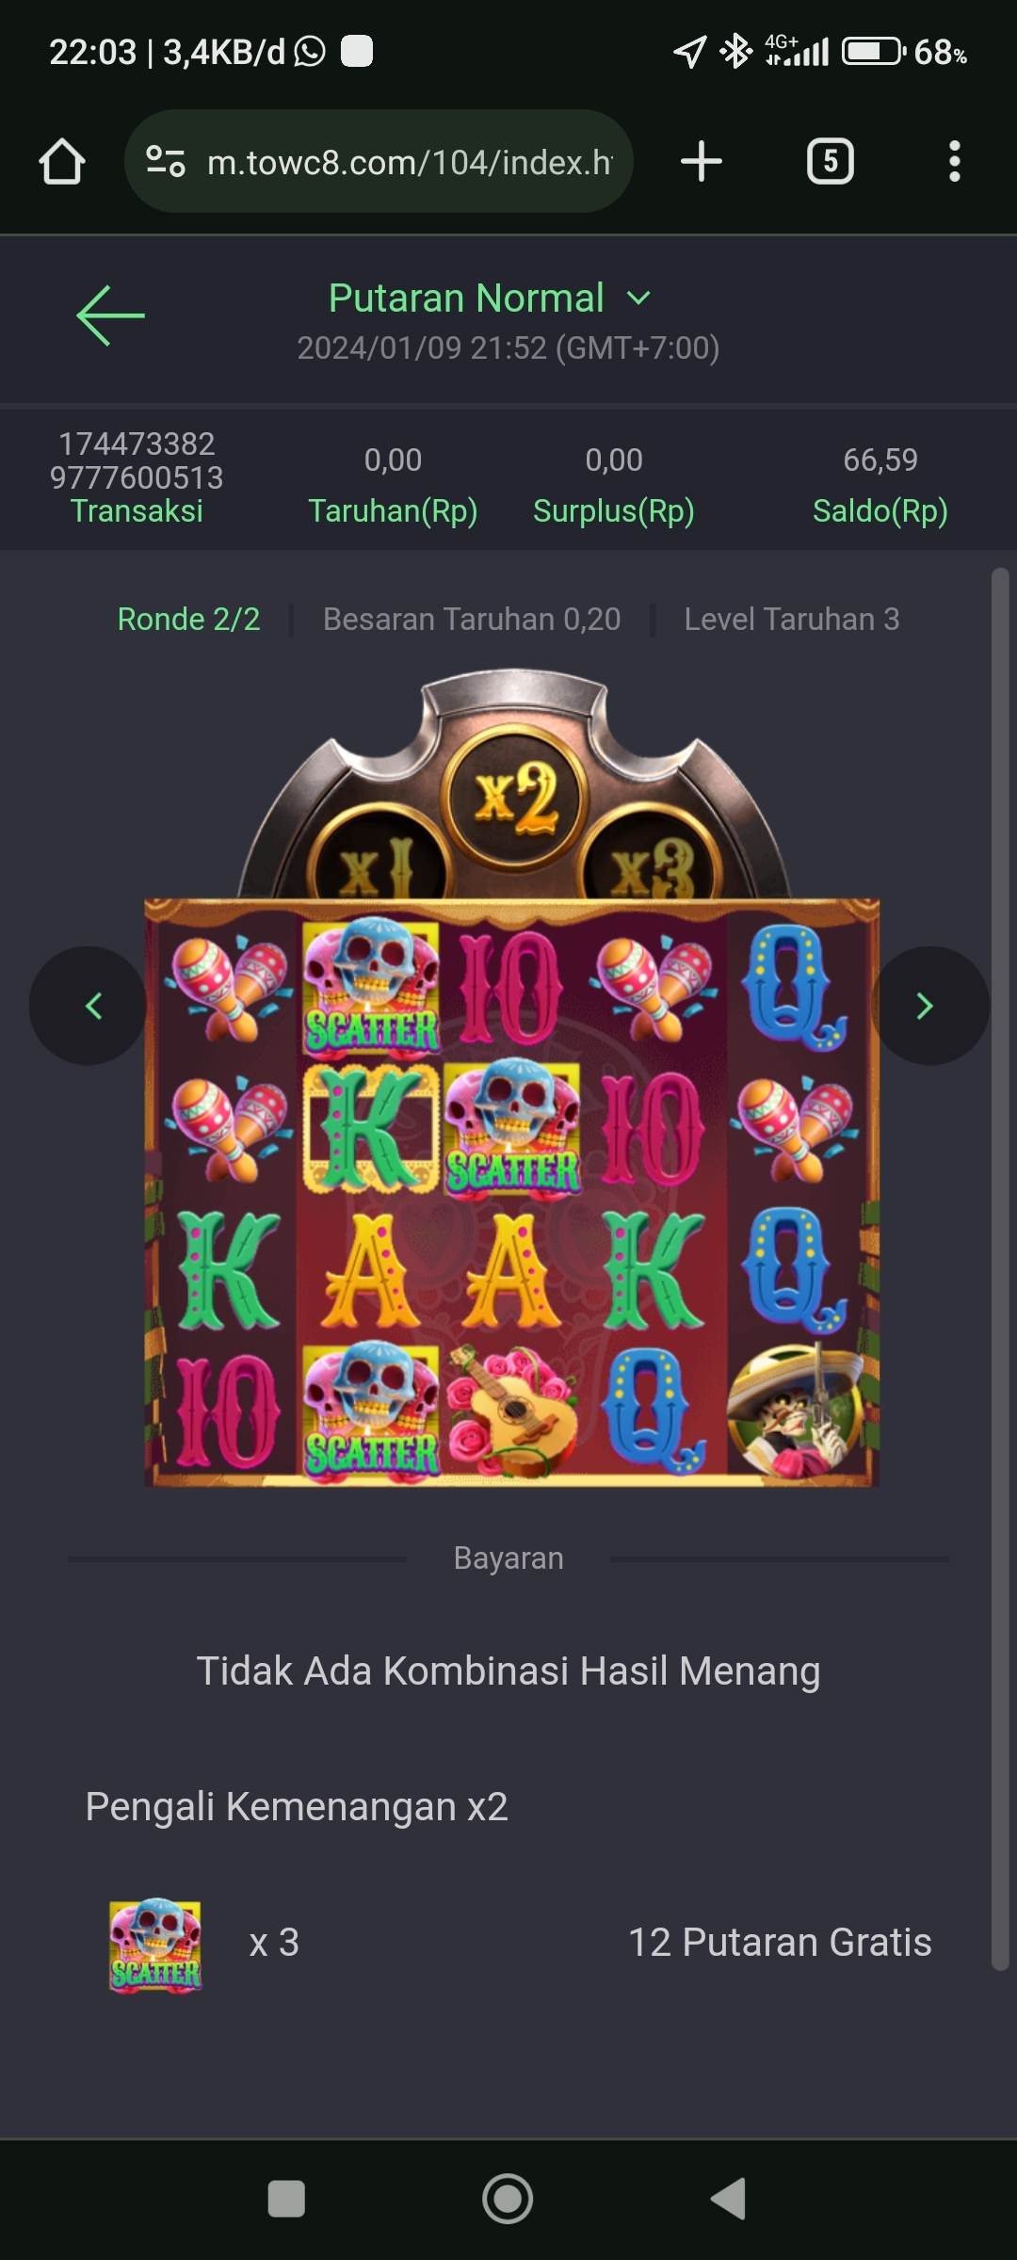Open a new browser tab with plus icon

tap(702, 161)
